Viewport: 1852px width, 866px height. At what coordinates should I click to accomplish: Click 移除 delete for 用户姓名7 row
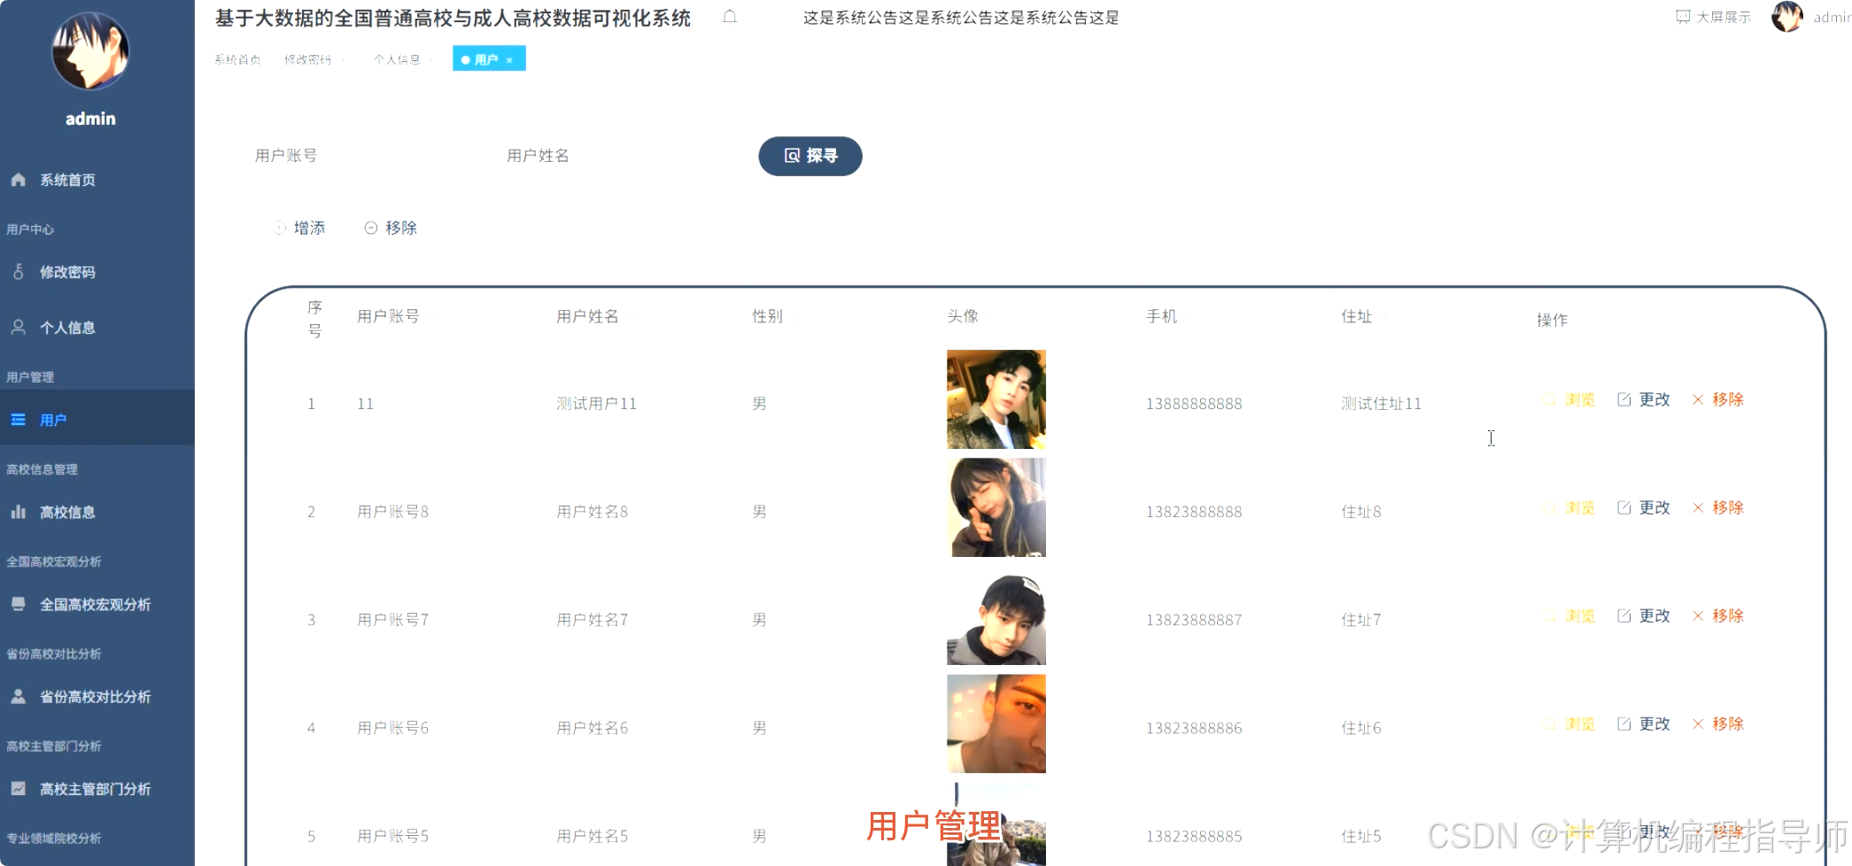pos(1718,615)
